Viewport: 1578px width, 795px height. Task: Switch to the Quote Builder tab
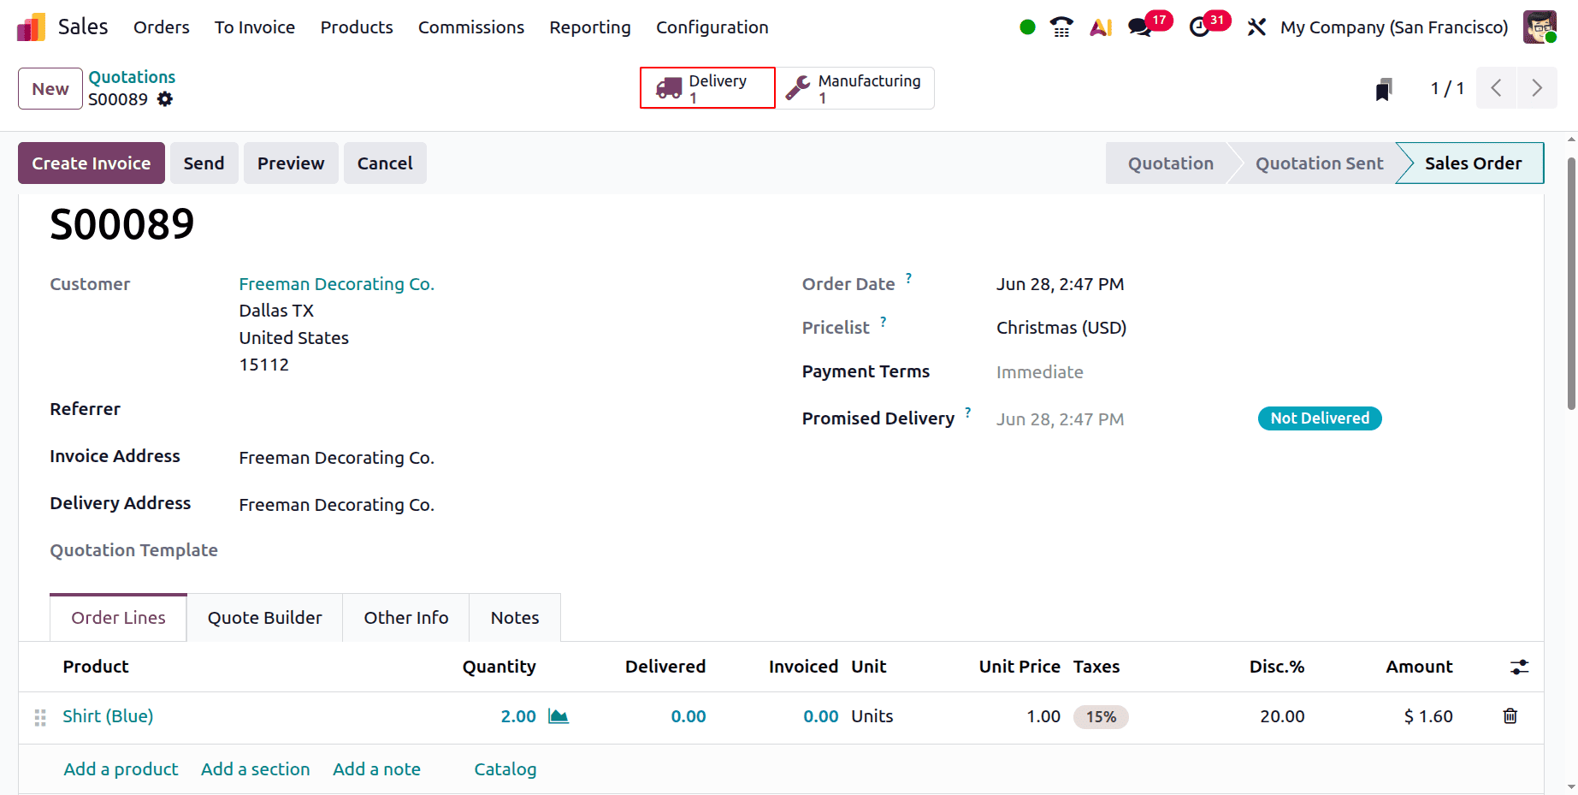pyautogui.click(x=265, y=618)
